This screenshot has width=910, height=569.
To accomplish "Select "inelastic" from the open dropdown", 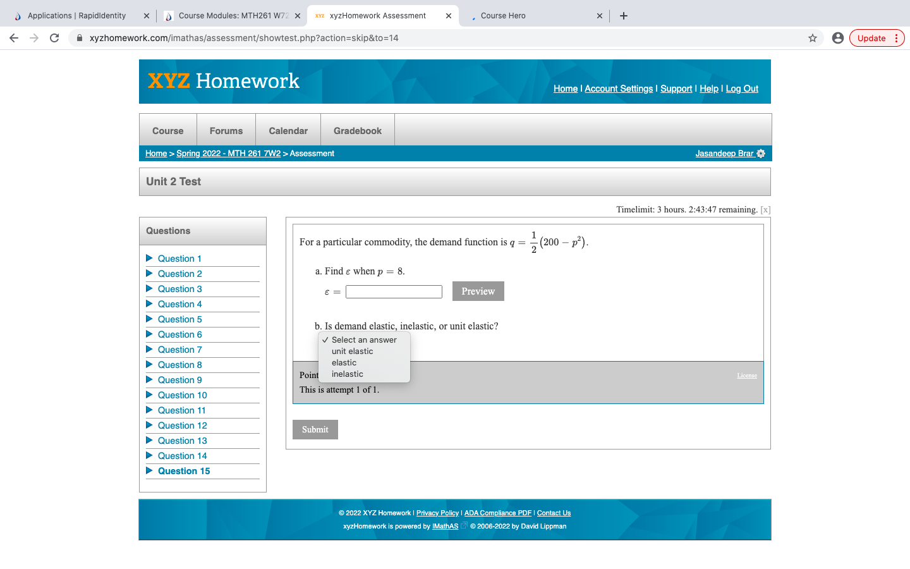I will coord(347,374).
